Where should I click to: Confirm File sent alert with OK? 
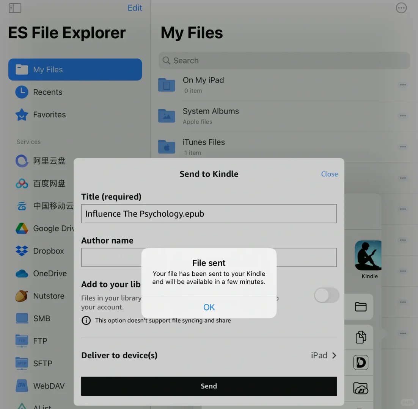click(209, 308)
